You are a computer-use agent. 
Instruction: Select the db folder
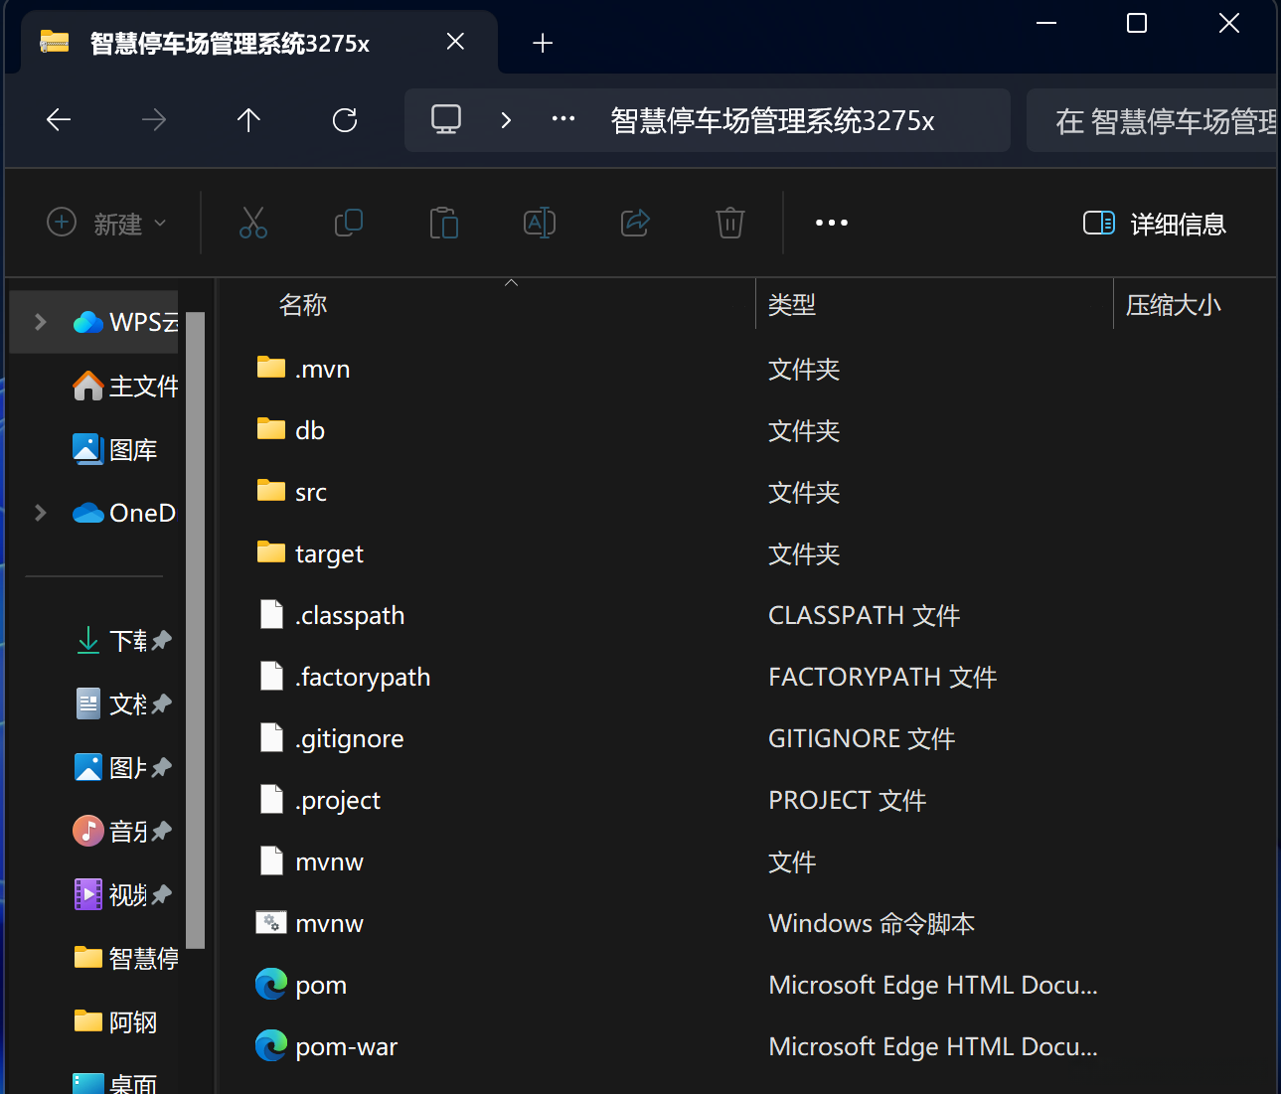(x=291, y=430)
